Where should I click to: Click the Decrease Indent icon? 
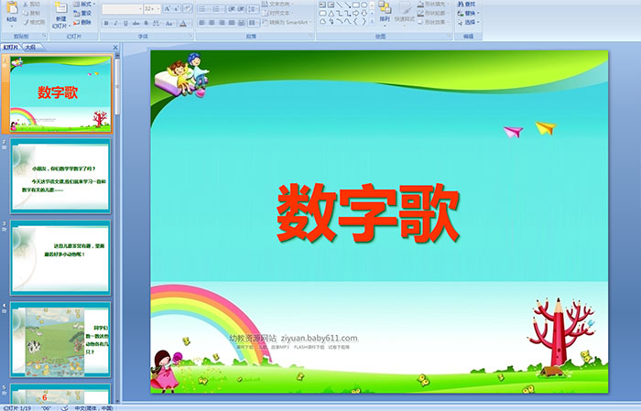click(x=231, y=9)
